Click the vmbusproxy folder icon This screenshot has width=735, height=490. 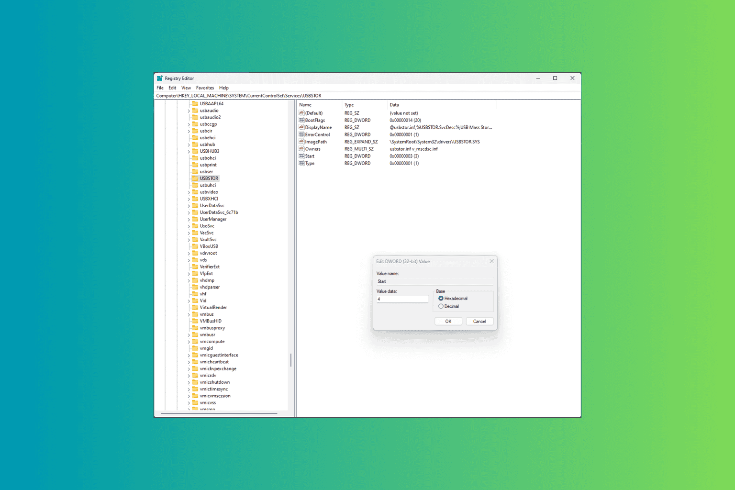pos(195,328)
